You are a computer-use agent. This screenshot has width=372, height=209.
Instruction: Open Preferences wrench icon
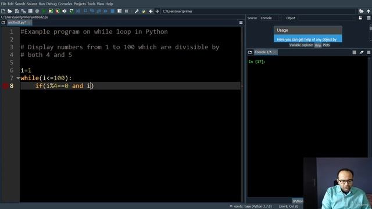(x=137, y=11)
